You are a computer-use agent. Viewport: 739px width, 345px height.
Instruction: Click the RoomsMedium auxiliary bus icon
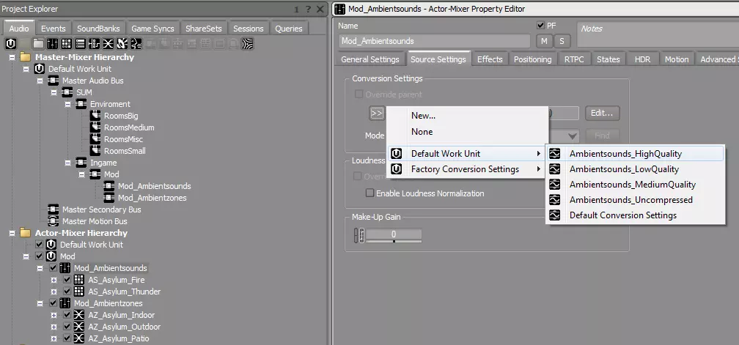95,127
